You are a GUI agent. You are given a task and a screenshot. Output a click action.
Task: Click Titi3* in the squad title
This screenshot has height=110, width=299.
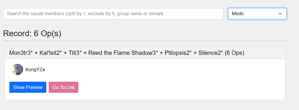click(x=75, y=53)
